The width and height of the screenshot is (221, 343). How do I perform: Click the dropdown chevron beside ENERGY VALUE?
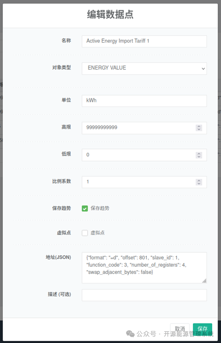tap(203, 69)
